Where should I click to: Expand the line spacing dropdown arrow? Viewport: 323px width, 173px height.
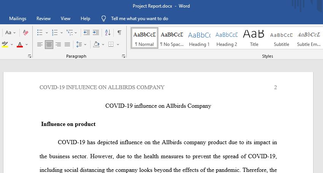pos(85,44)
